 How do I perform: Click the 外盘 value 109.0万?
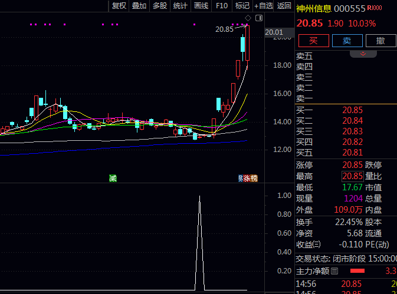pos(349,210)
